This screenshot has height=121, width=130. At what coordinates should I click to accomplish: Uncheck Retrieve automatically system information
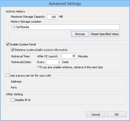point(13,50)
